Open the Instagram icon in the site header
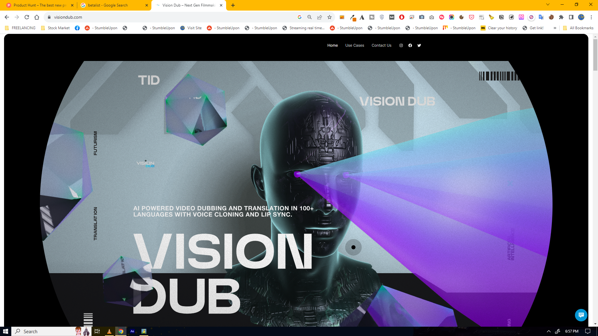This screenshot has width=598, height=336. click(x=401, y=45)
